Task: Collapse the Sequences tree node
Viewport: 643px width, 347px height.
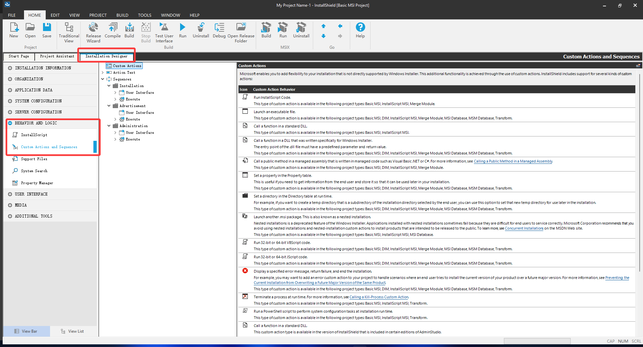Action: 103,79
